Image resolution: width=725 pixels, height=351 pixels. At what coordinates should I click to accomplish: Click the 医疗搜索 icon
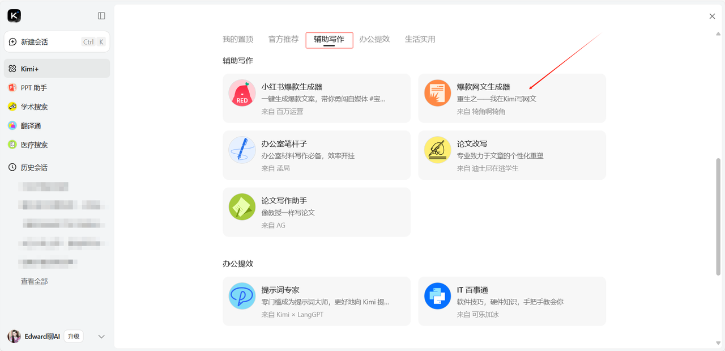[12, 145]
